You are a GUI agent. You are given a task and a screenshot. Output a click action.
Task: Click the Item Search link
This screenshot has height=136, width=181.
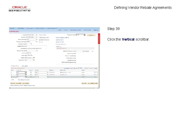point(25,66)
